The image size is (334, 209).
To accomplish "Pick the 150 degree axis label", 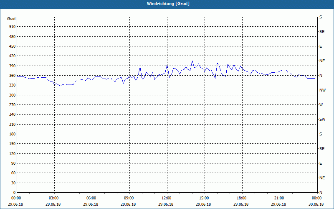I will (13, 144).
